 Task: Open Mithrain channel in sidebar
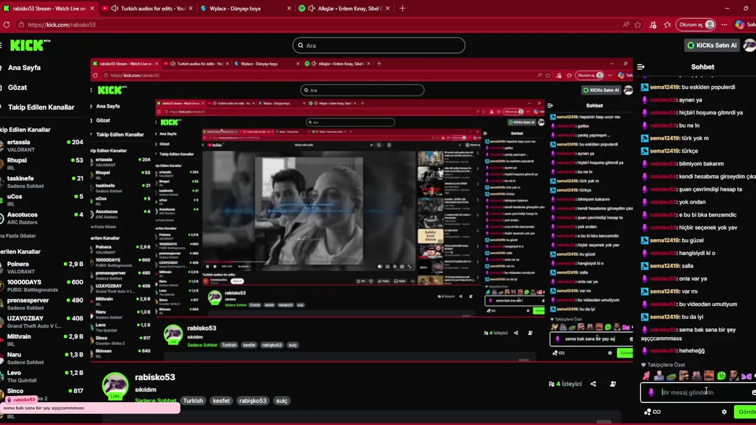coord(41,340)
